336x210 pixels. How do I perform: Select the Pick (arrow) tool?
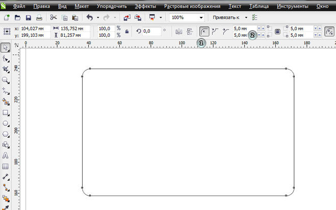click(6, 48)
